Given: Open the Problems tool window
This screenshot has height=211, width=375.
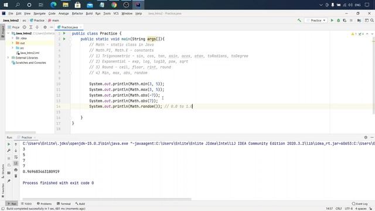Looking at the screenshot, I should 45,204.
